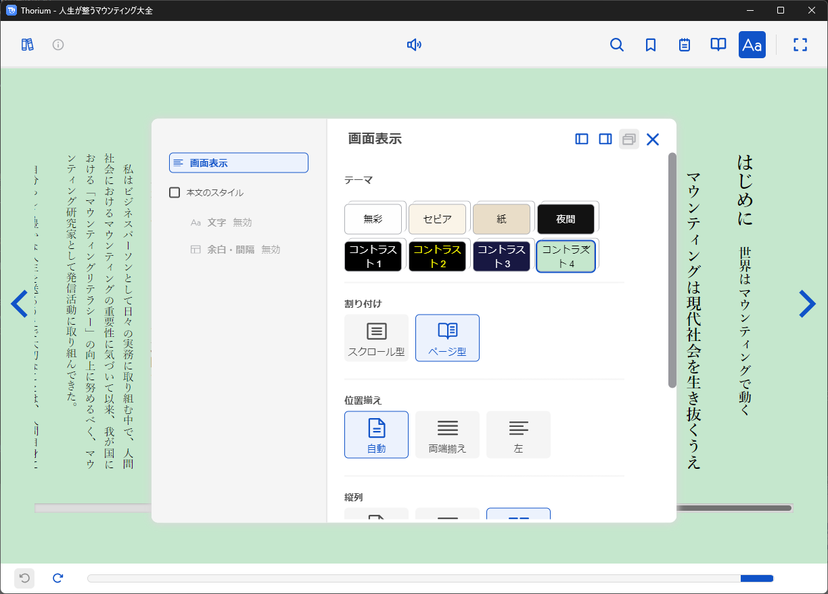Enable the 本文のスタイル checkbox
Screen dimensions: 828x594
175,193
